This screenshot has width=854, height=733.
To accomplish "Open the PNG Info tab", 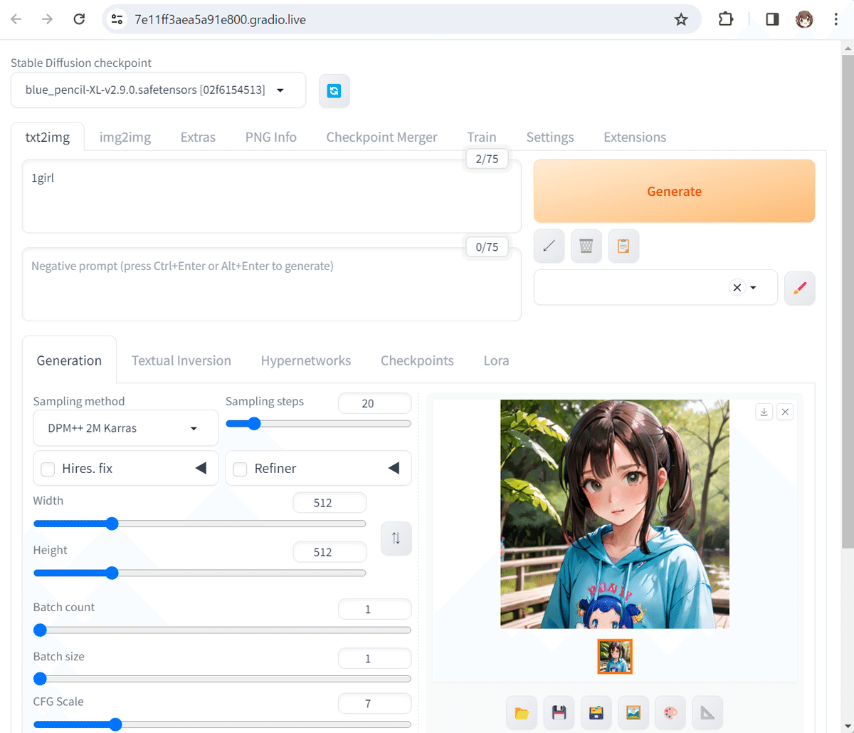I will pyautogui.click(x=271, y=137).
